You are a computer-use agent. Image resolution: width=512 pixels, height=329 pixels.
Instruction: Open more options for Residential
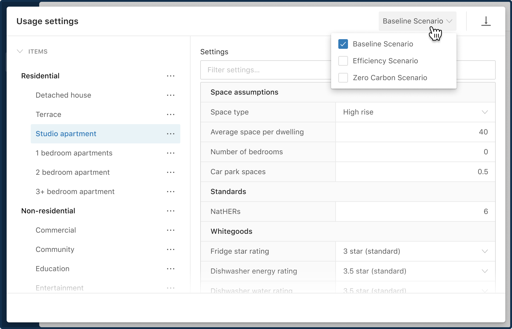171,76
